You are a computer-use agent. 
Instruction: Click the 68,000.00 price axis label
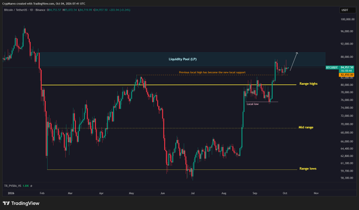(x=347, y=133)
